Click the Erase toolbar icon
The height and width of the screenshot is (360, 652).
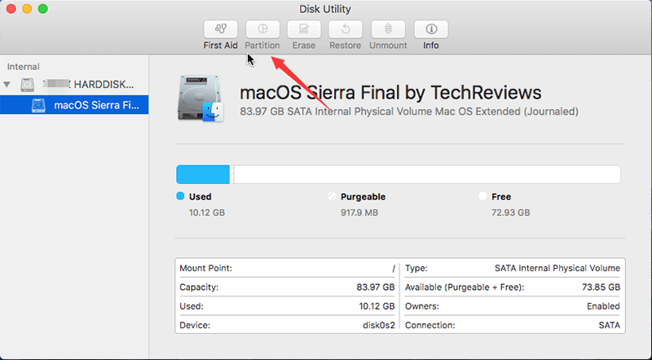(304, 29)
